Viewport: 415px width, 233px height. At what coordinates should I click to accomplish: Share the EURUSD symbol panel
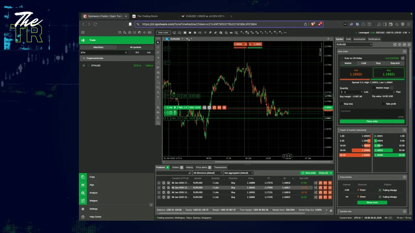(x=395, y=44)
